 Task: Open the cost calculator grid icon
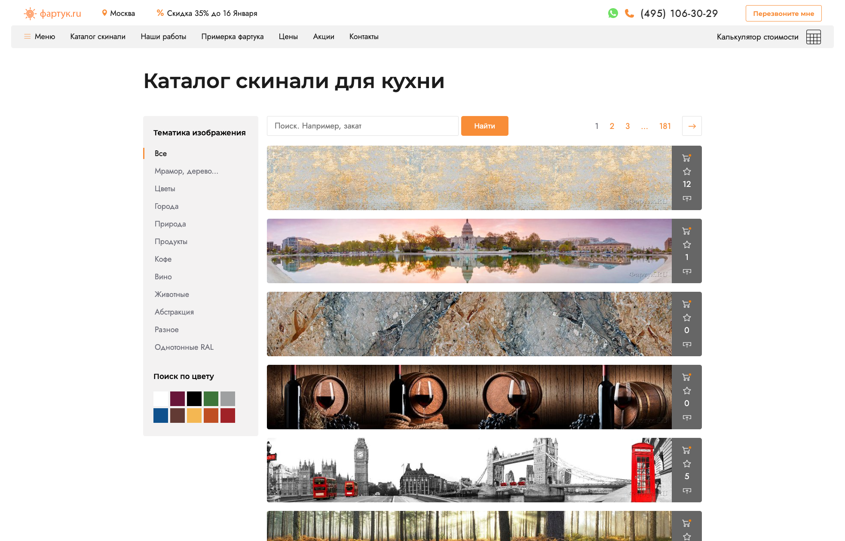[x=813, y=37]
